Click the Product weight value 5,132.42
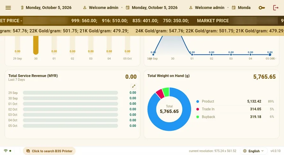Viewport: 284px width, 155px height. (254, 101)
